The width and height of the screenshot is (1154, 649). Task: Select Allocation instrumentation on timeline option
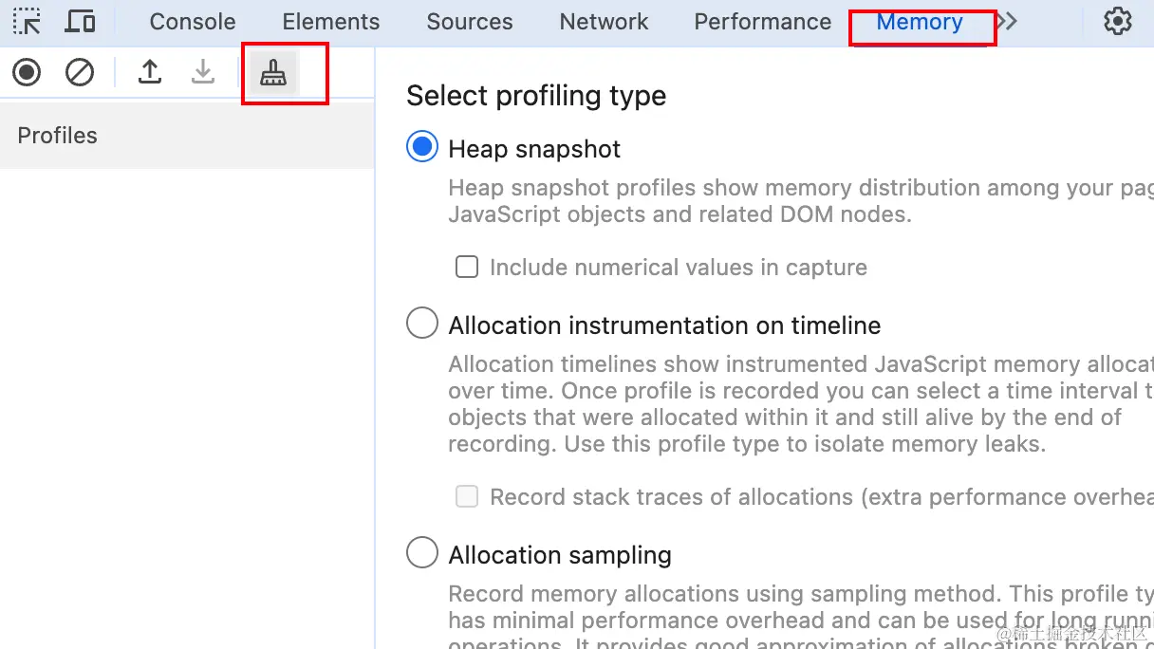pos(422,324)
